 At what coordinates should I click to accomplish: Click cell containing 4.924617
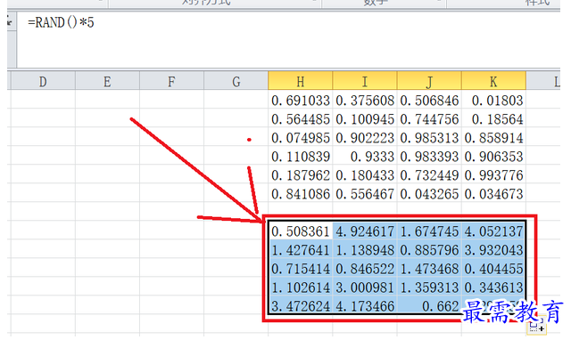pyautogui.click(x=365, y=231)
